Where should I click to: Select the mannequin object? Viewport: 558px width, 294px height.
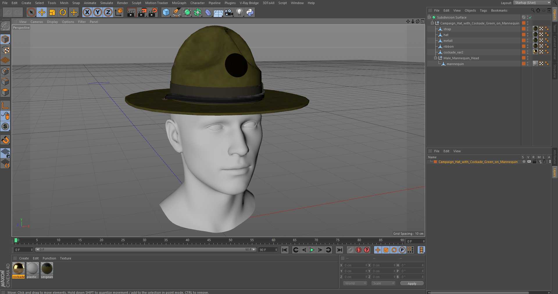455,64
